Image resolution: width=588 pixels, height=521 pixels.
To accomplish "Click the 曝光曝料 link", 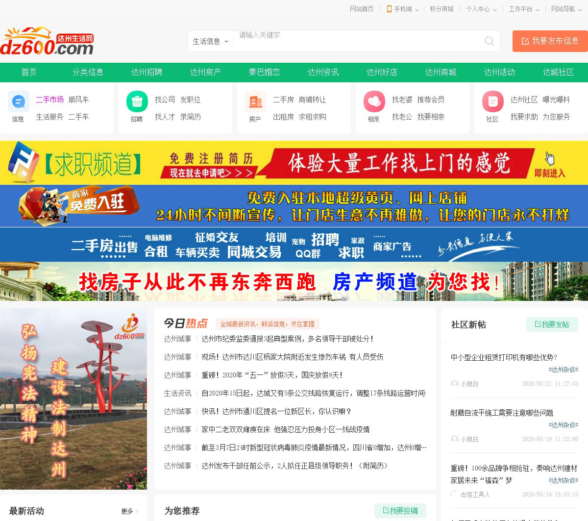I will [x=556, y=99].
